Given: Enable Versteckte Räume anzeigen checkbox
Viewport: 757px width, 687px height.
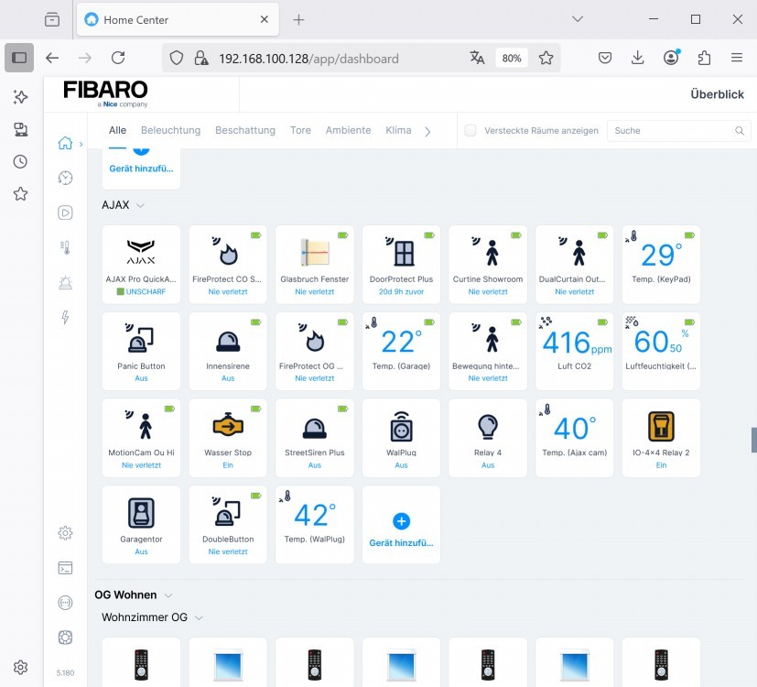Looking at the screenshot, I should pyautogui.click(x=470, y=131).
